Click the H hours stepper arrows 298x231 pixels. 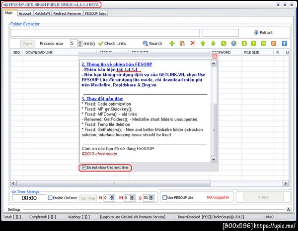(112, 198)
